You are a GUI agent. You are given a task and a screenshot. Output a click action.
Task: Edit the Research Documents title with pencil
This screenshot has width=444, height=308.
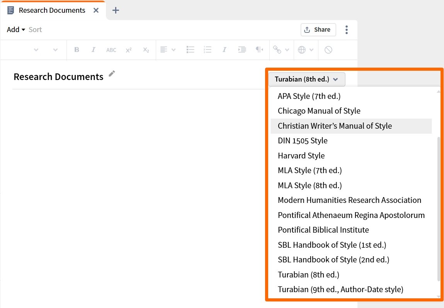click(112, 73)
